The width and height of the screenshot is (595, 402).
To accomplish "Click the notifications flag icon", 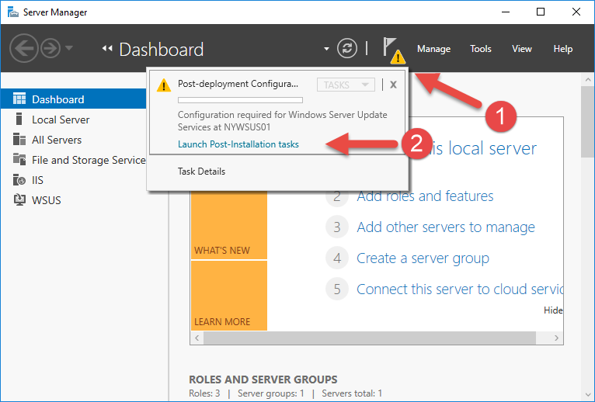I will coord(389,47).
